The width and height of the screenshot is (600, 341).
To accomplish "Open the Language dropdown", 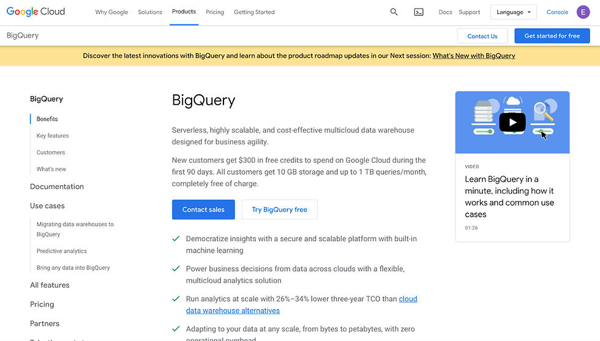I will pyautogui.click(x=513, y=12).
